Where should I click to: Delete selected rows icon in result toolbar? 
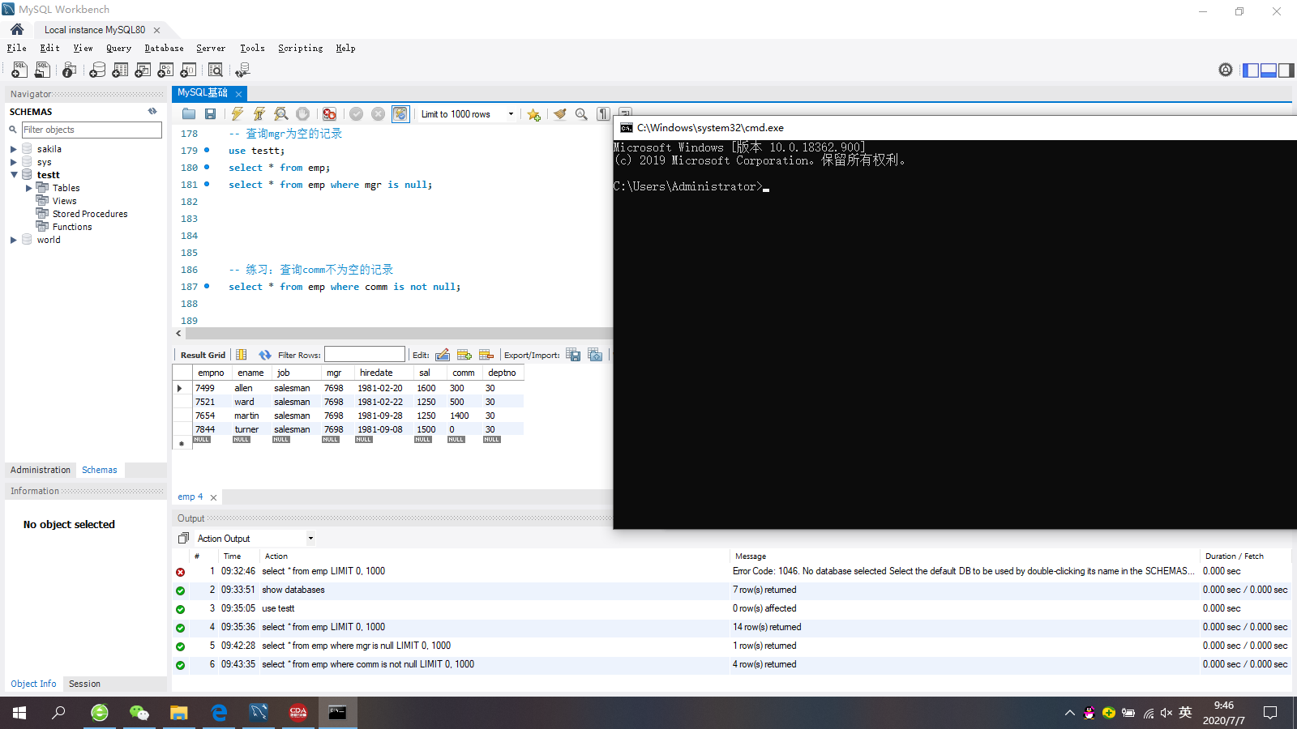coord(486,355)
